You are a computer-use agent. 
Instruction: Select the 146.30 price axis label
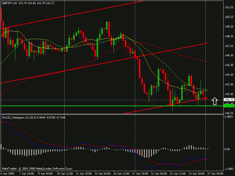coord(229,56)
